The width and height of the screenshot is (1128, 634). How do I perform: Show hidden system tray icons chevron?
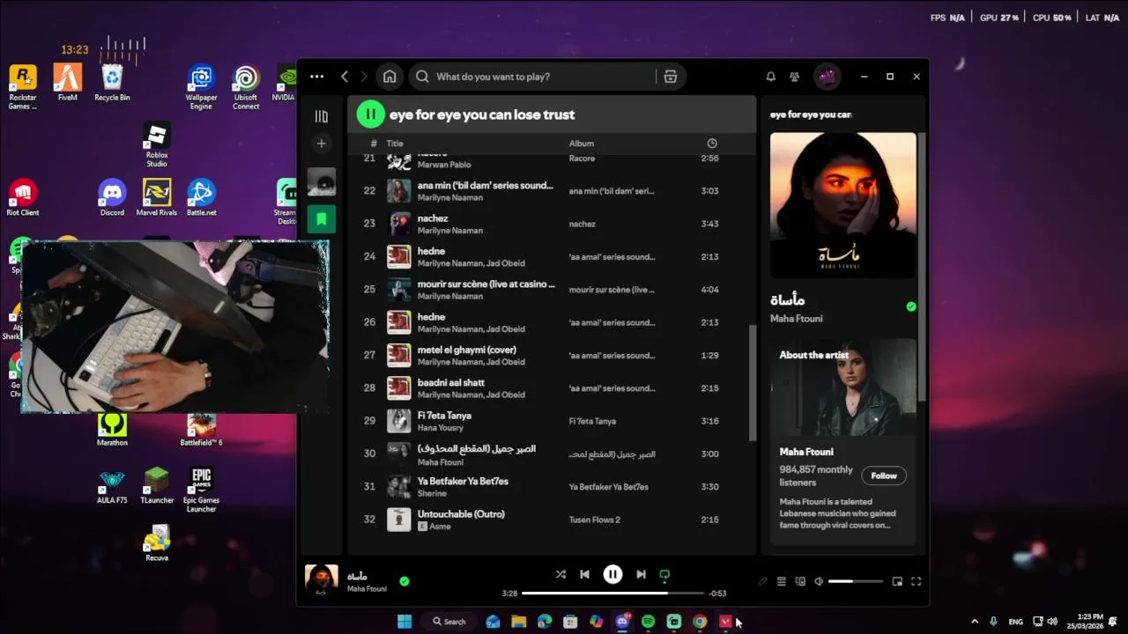tap(975, 622)
